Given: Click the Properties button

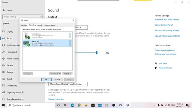Looking at the screenshot, I should (67, 74).
